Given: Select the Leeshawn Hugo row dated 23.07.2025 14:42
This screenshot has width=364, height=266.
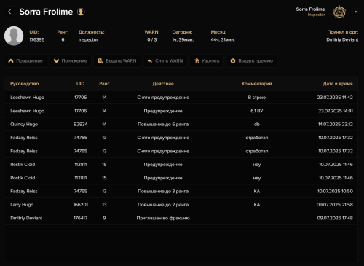Looking at the screenshot, I should (x=181, y=98).
